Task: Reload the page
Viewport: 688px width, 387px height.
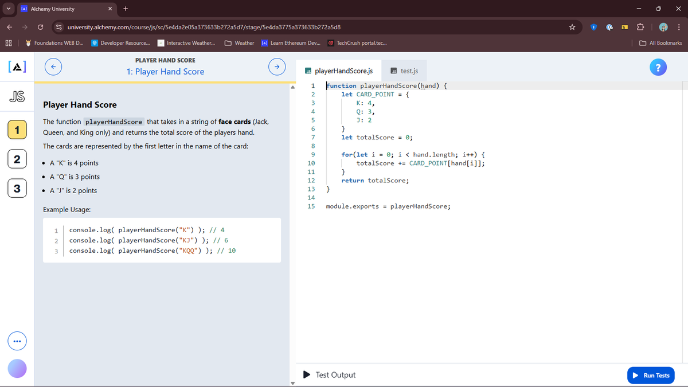Action: pos(41,27)
